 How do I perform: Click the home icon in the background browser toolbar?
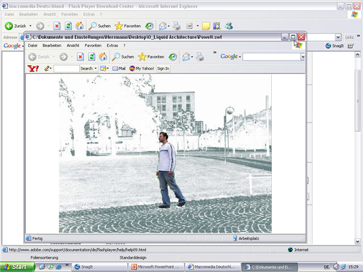(x=79, y=26)
